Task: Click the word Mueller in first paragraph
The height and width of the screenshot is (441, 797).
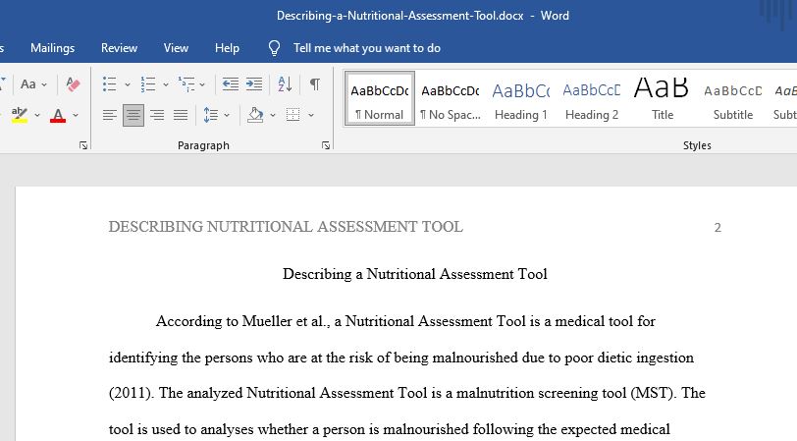Action: (x=267, y=321)
